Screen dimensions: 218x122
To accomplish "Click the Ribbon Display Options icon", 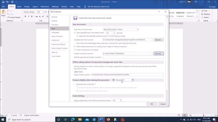I will (x=196, y=2).
